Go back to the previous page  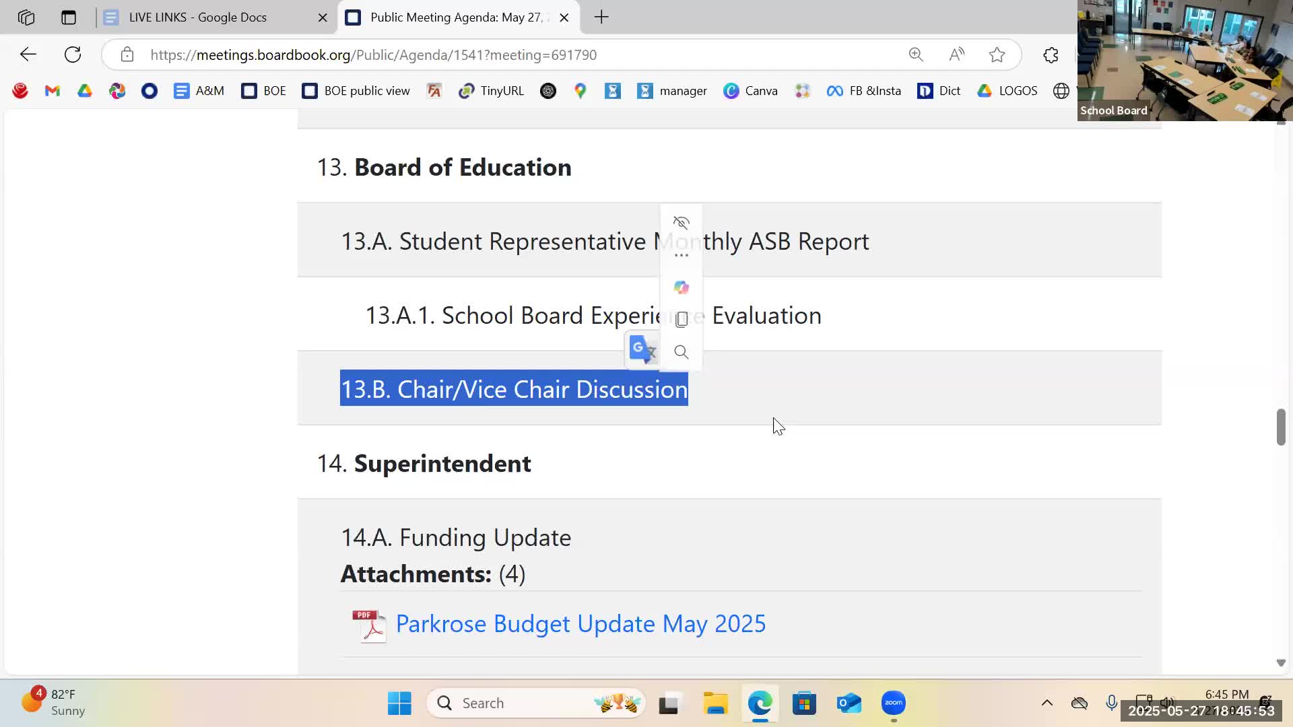tap(28, 55)
